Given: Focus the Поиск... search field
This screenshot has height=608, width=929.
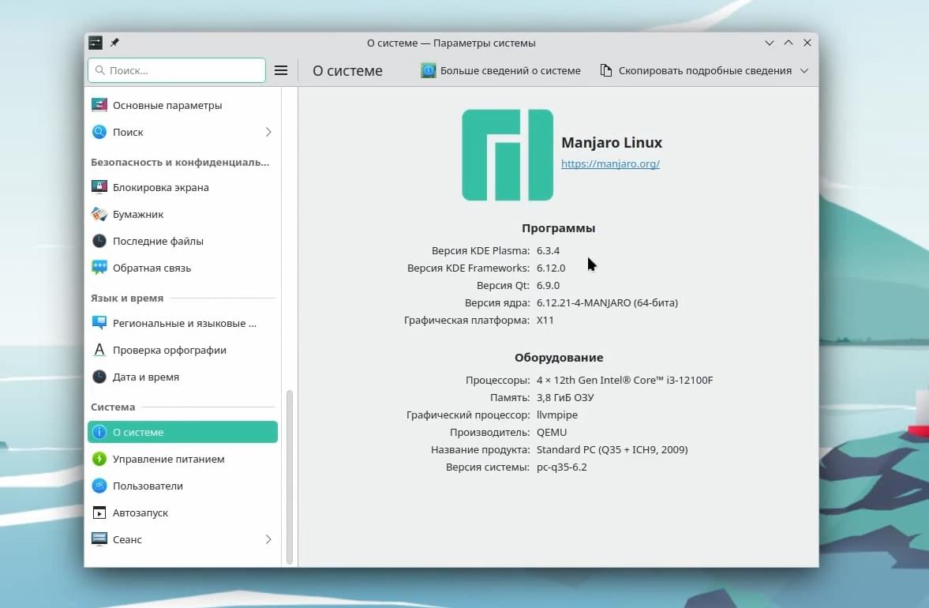Looking at the screenshot, I should pos(177,70).
